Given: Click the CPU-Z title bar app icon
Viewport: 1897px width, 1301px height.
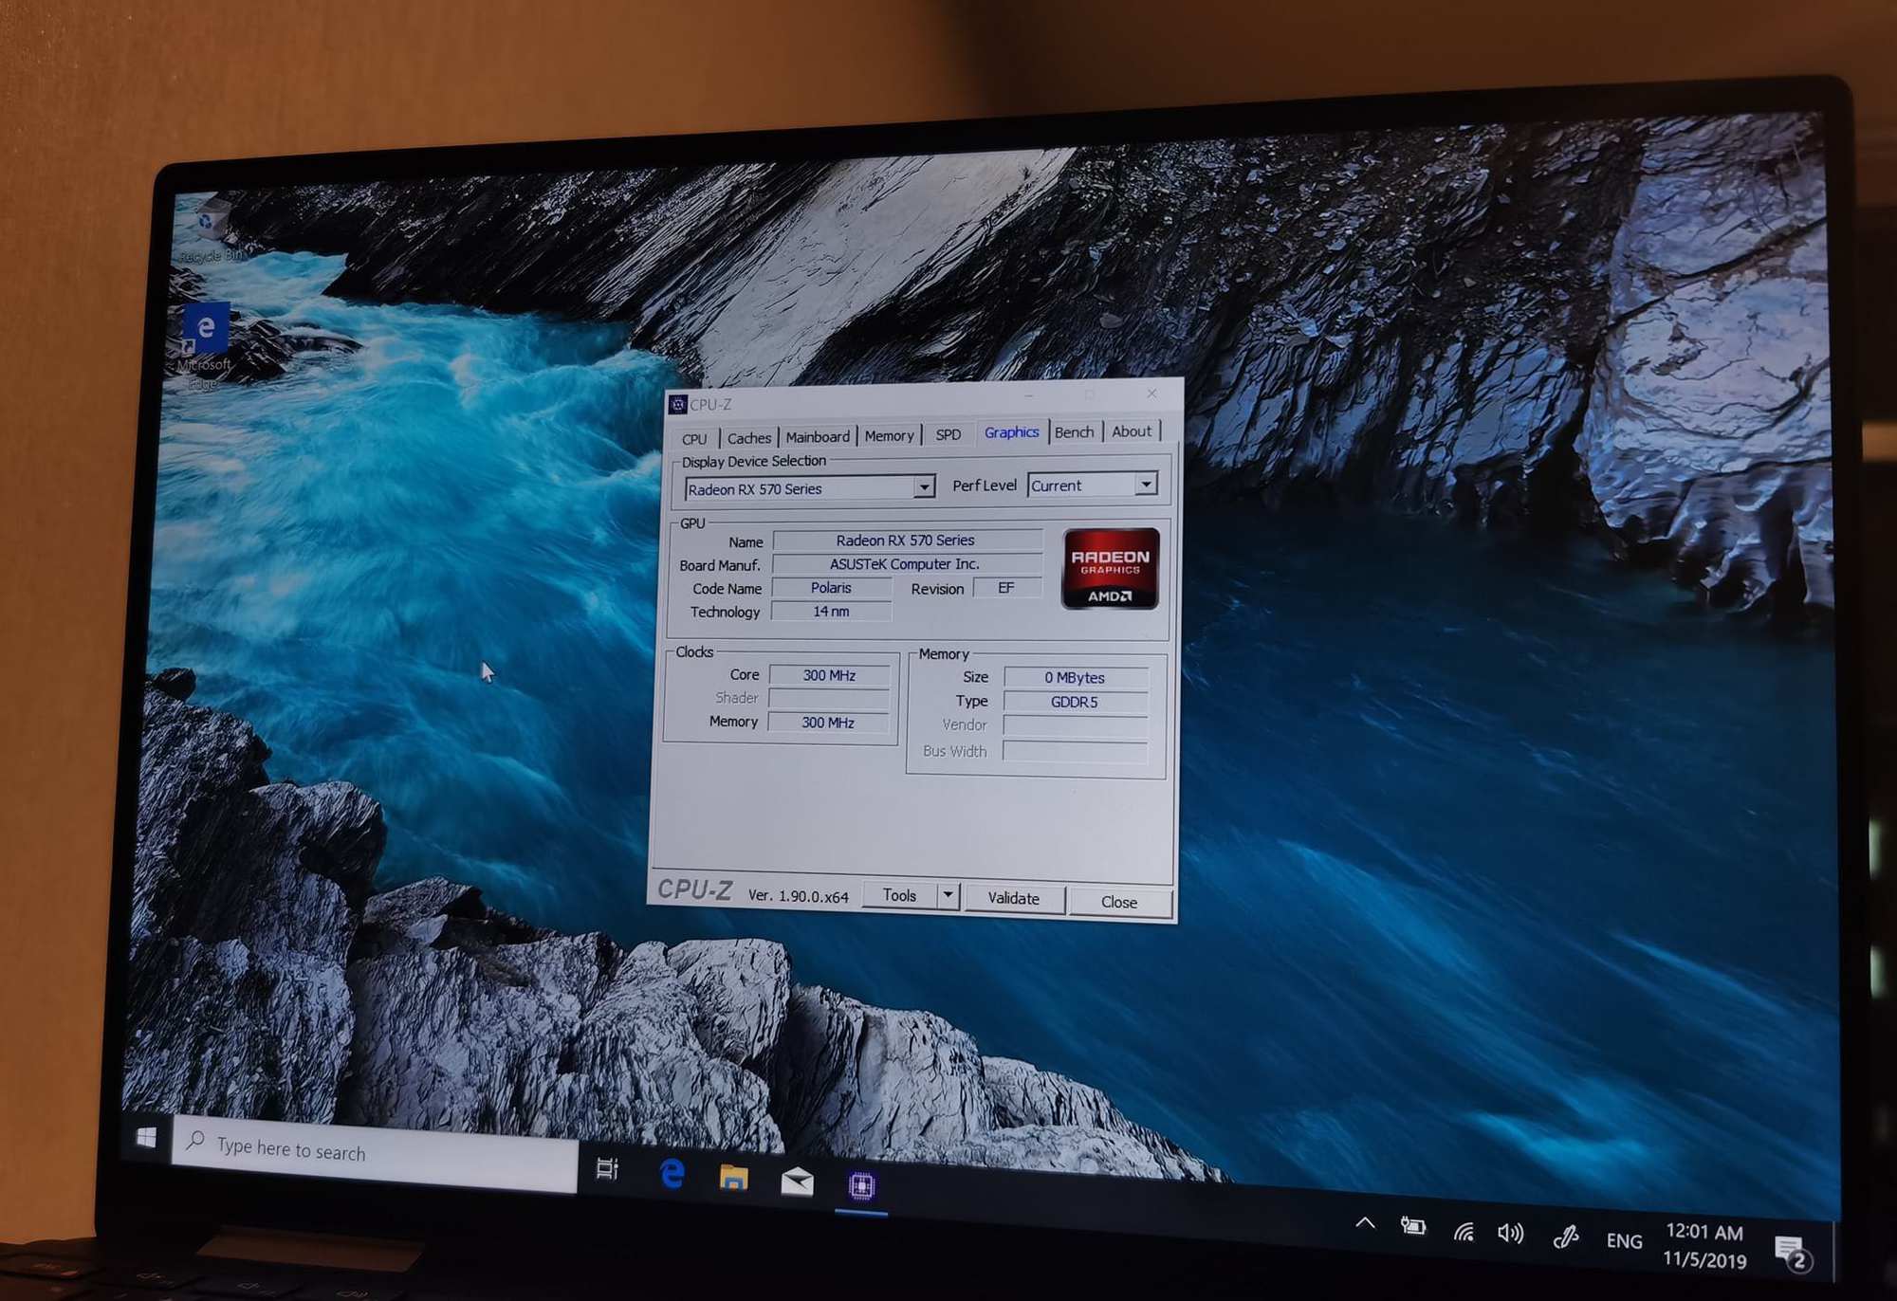Looking at the screenshot, I should tap(677, 405).
